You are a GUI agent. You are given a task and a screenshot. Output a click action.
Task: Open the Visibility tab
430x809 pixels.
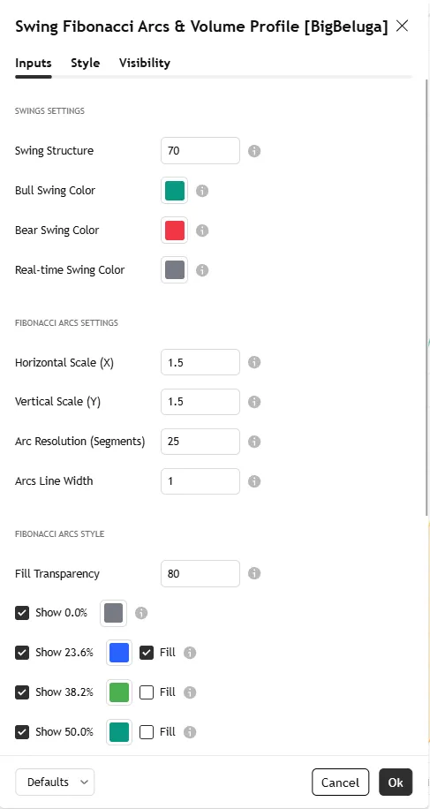(x=145, y=63)
